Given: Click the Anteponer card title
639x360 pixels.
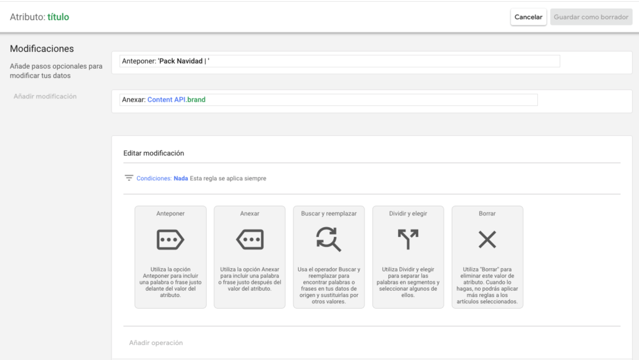Looking at the screenshot, I should (170, 213).
